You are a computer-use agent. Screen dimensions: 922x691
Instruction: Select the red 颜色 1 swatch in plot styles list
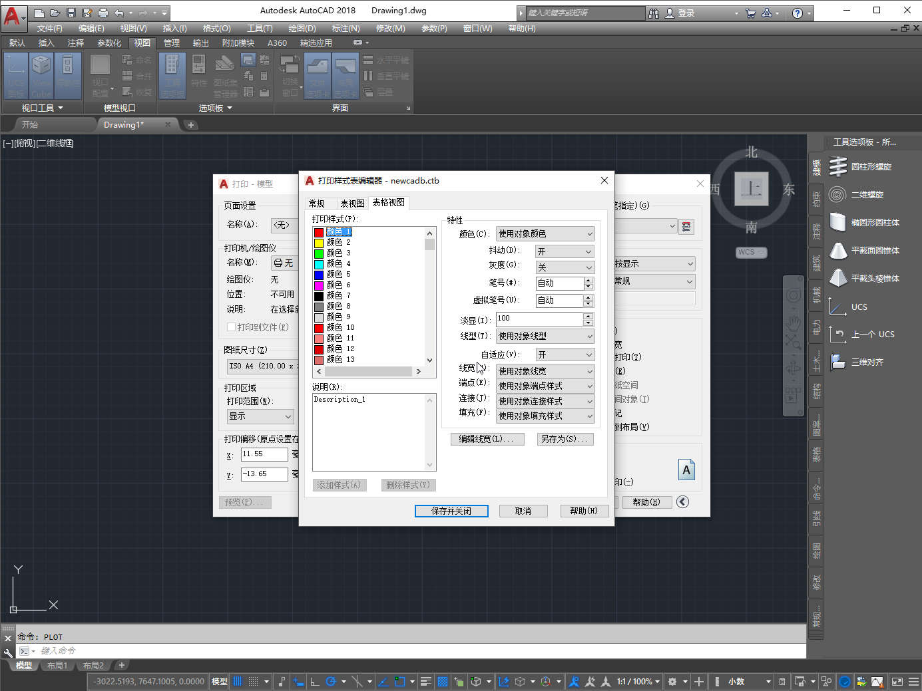tap(319, 232)
